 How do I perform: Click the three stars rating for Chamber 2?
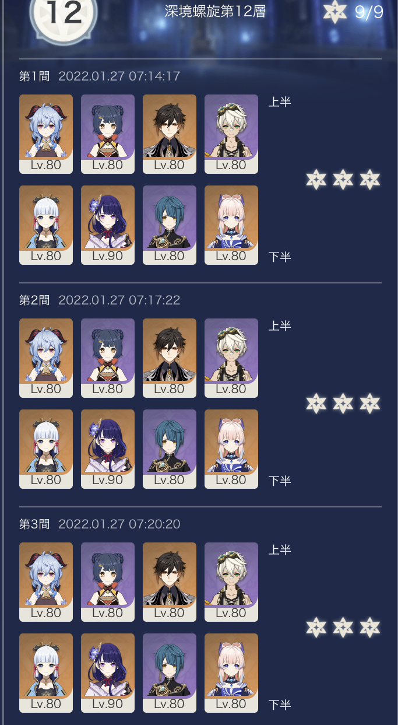click(343, 404)
